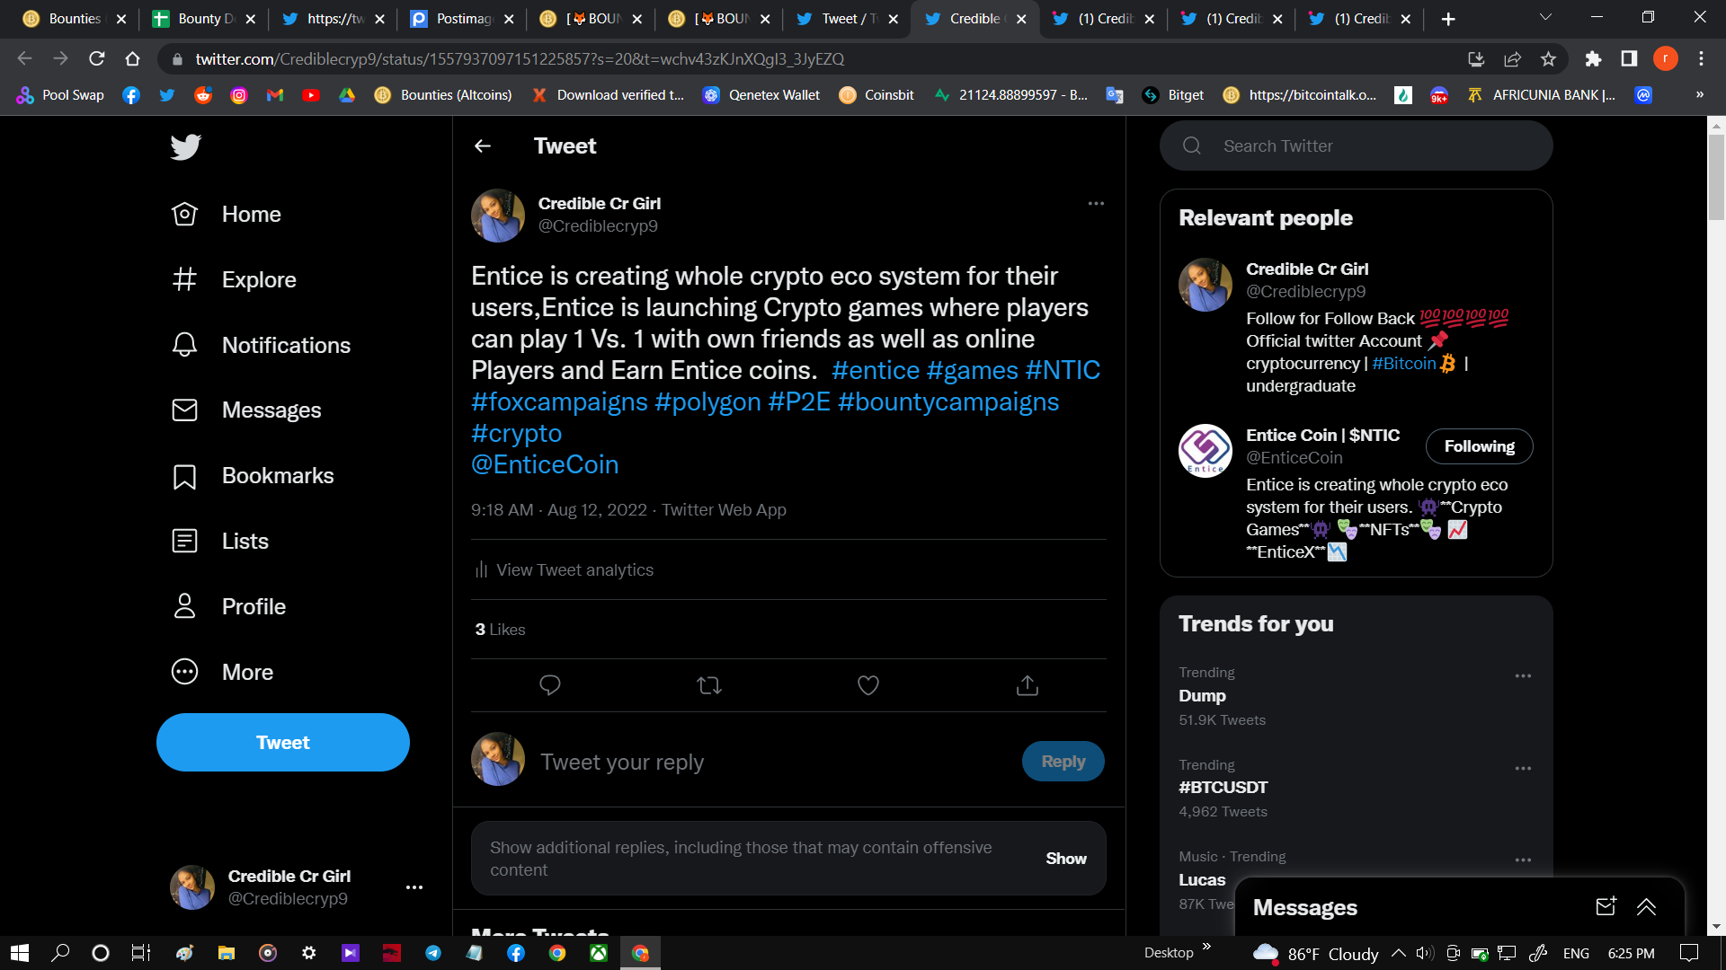Expand the bookmarks overflow chevron
This screenshot has height=970, width=1726.
pos(1700,94)
